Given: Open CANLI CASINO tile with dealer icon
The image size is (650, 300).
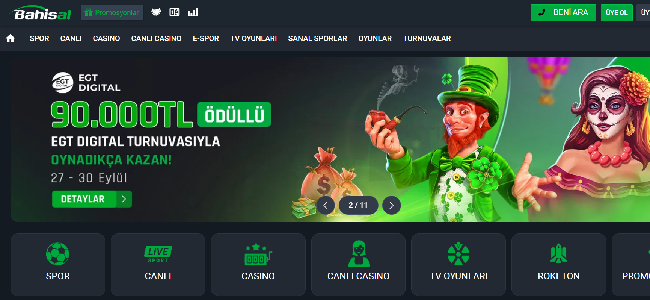Looking at the screenshot, I should point(358,265).
